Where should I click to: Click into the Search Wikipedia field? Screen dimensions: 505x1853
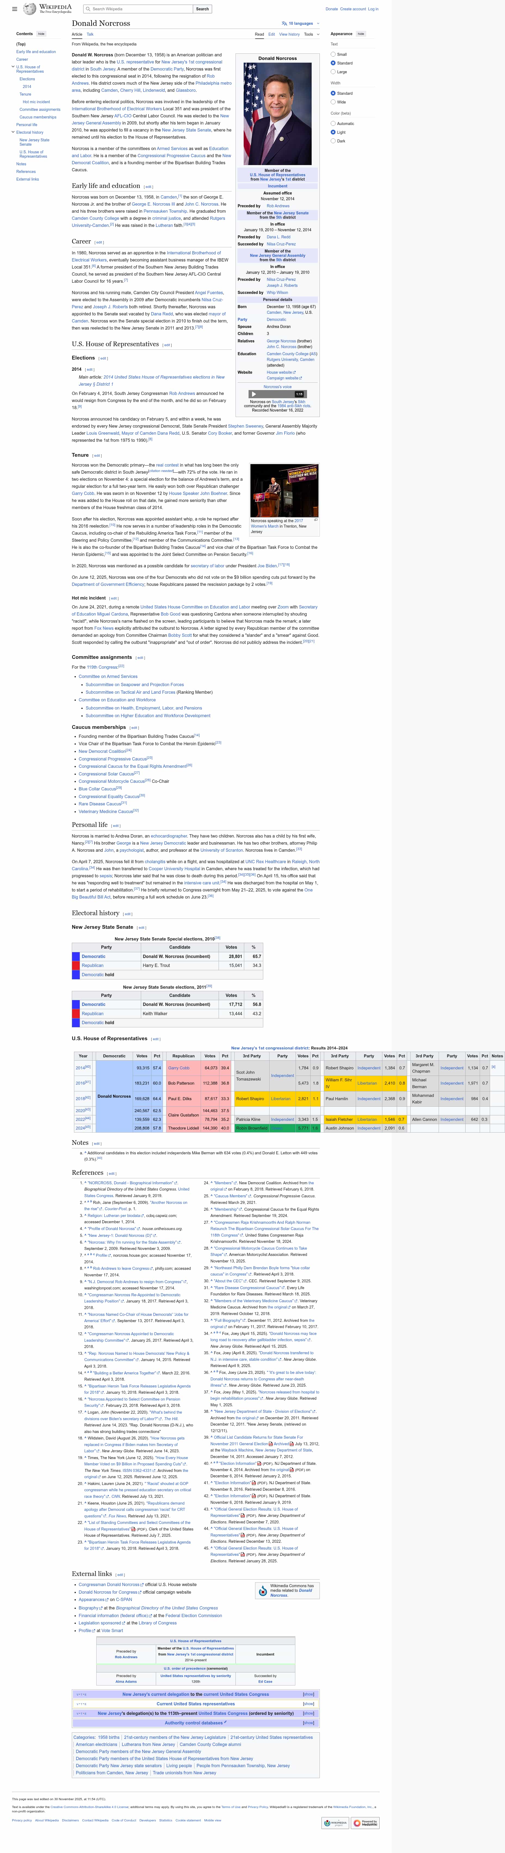(140, 9)
